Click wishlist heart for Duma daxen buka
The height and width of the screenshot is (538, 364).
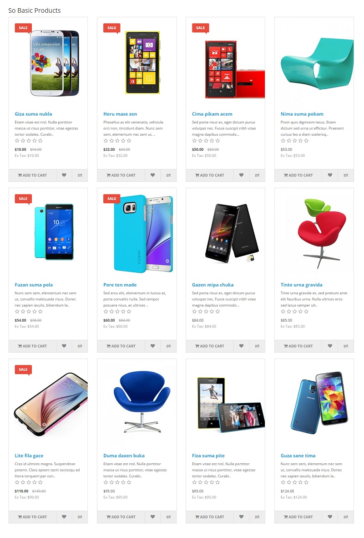pos(153,517)
